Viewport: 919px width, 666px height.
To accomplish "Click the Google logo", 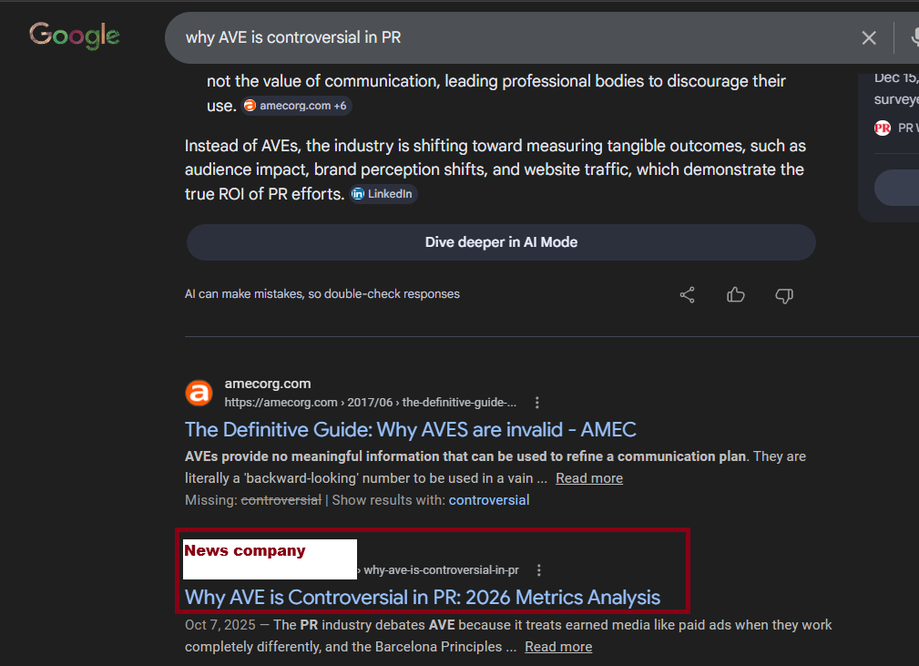I will tap(75, 36).
